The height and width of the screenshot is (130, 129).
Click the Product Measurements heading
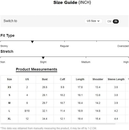37,70
